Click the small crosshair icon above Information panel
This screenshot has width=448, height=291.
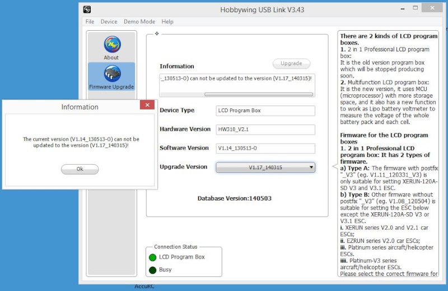[x=157, y=34]
